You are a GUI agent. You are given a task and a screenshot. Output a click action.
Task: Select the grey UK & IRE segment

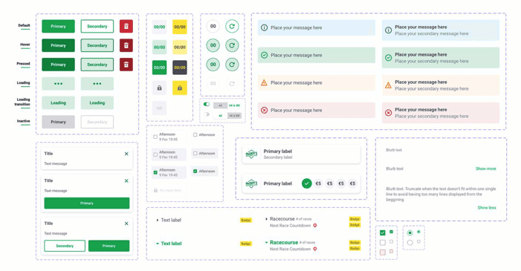coord(234,116)
